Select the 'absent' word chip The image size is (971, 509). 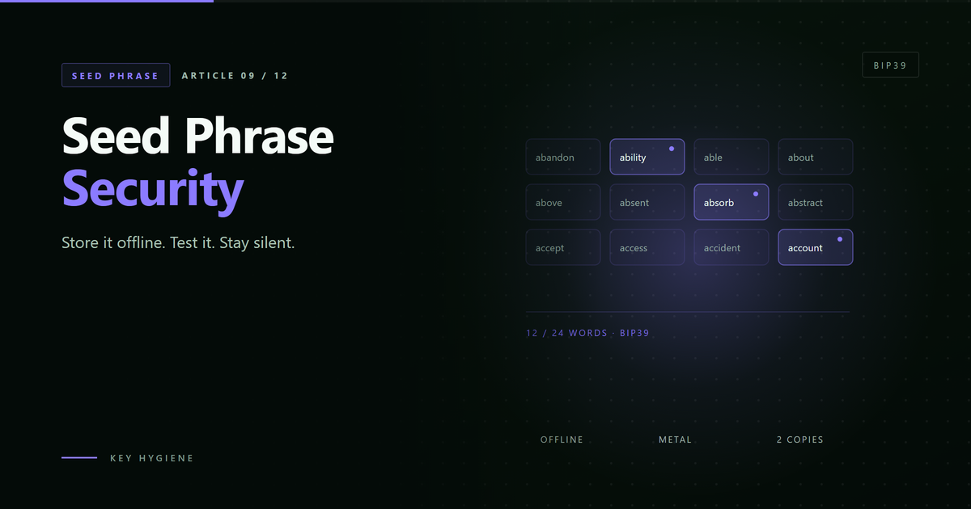(647, 202)
